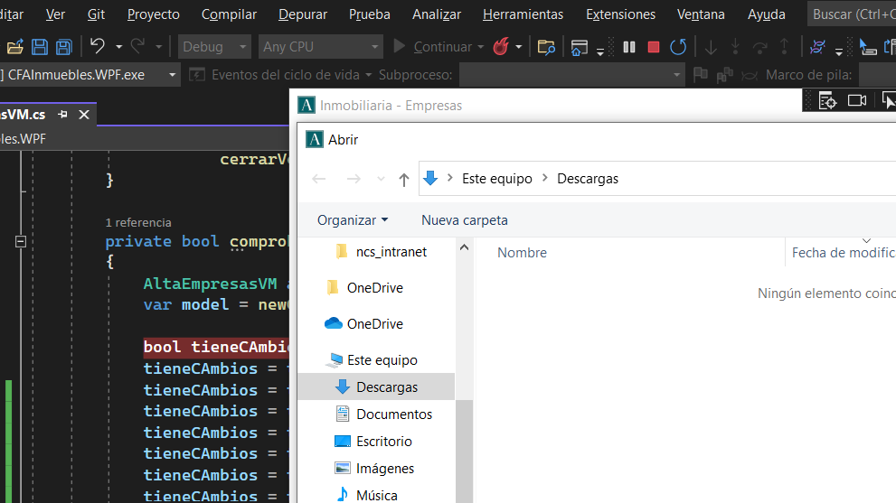896x503 pixels.
Task: Select Documentos in the navigation tree
Action: click(393, 415)
